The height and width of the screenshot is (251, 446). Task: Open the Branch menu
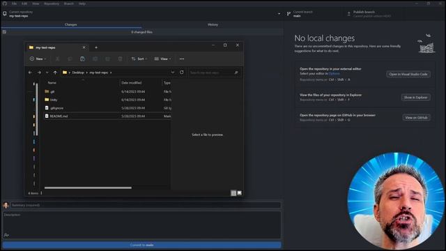pyautogui.click(x=69, y=3)
